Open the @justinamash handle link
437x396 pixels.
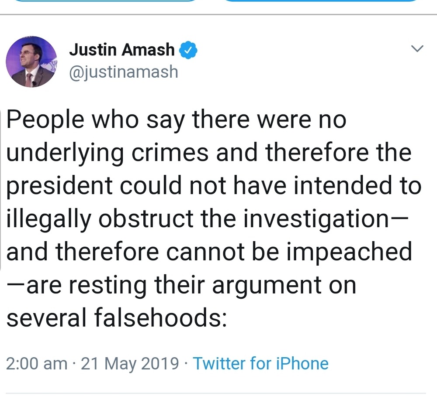[x=124, y=71]
